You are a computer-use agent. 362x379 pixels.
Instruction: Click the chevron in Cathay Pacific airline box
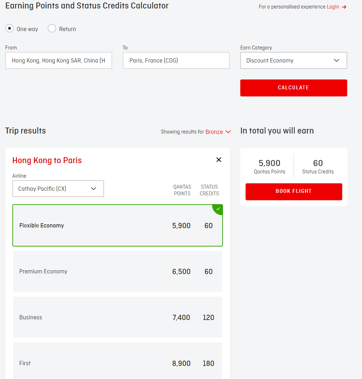click(93, 189)
